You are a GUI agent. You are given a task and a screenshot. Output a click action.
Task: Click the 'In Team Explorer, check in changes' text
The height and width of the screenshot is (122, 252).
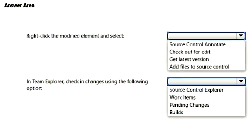point(87,82)
